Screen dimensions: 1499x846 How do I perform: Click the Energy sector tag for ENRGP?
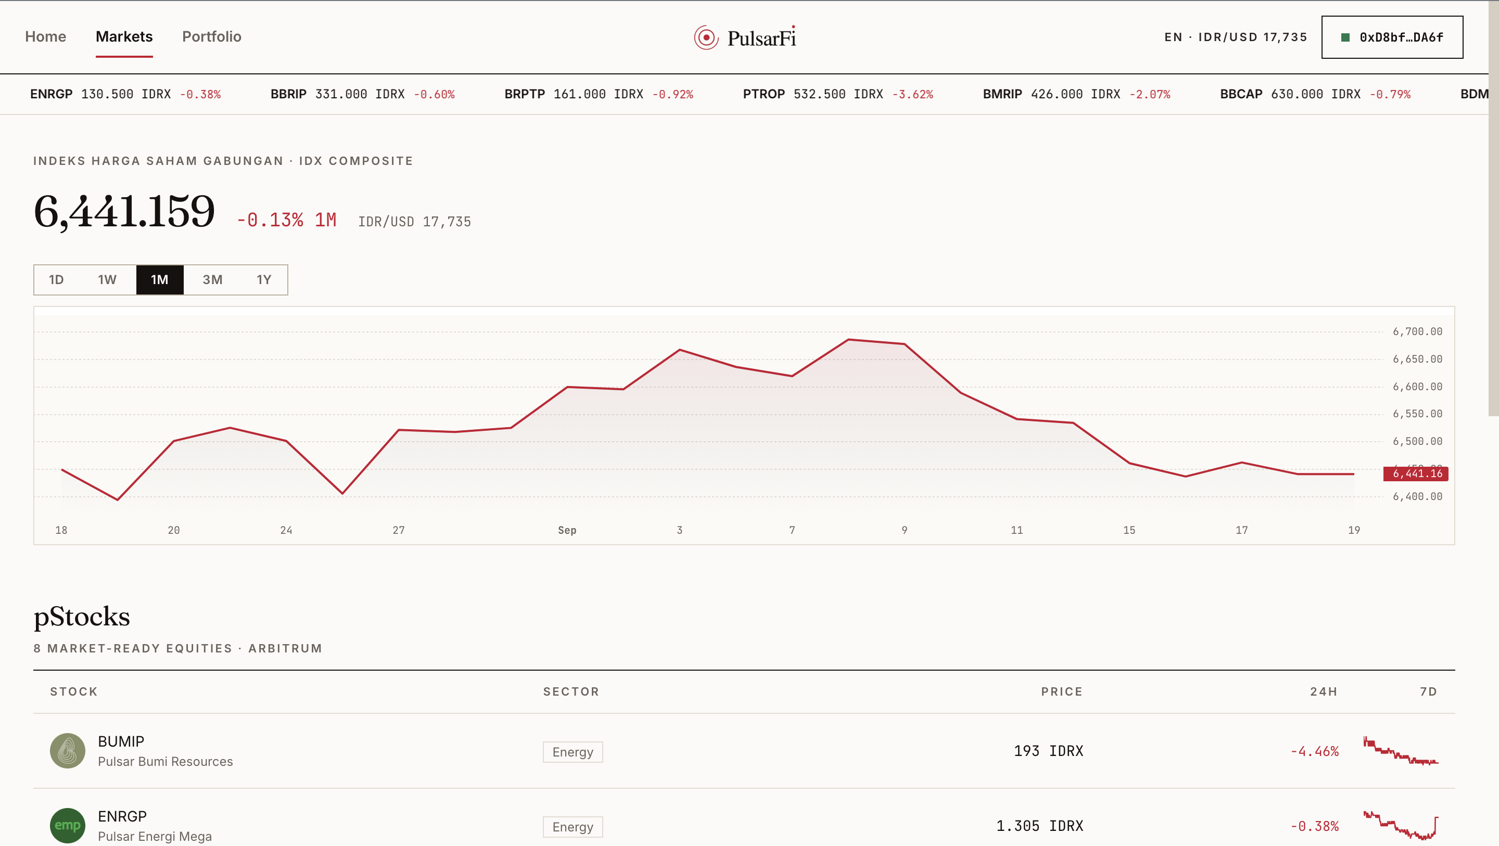click(573, 827)
